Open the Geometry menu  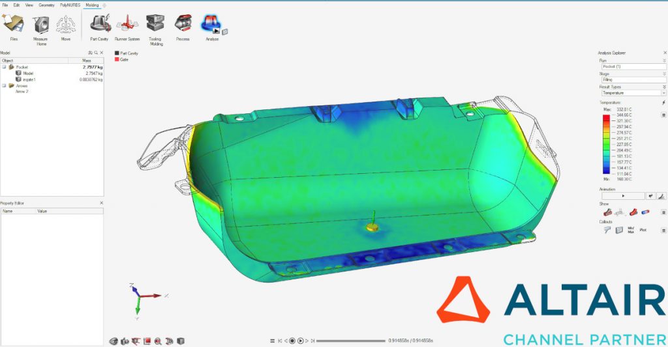click(x=46, y=5)
